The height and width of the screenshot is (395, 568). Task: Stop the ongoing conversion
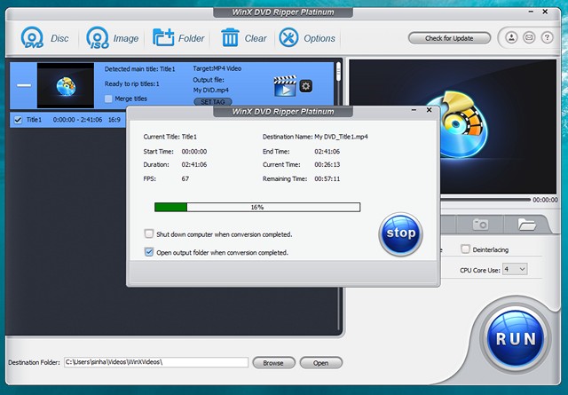click(x=400, y=233)
